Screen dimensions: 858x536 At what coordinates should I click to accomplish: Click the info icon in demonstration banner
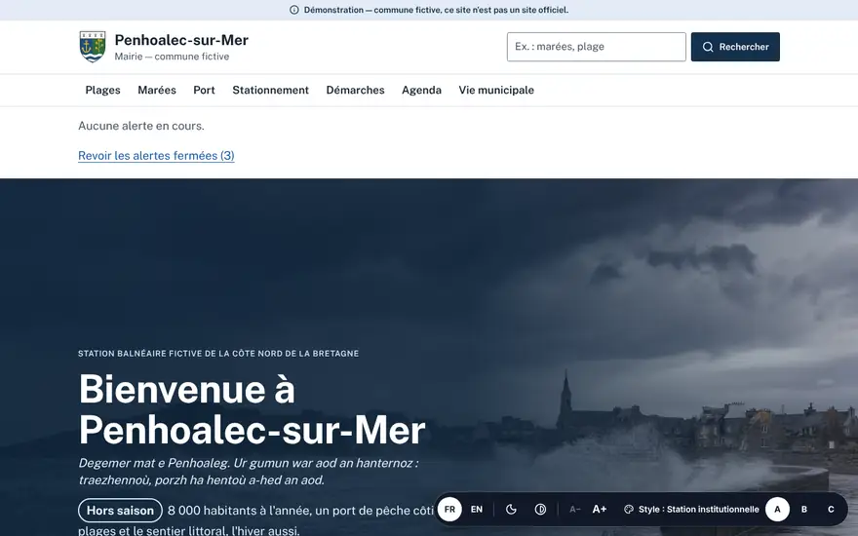(x=293, y=10)
